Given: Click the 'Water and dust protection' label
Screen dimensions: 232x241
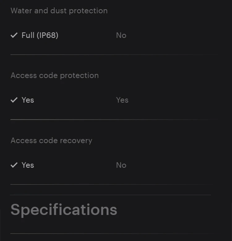Looking at the screenshot, I should tap(59, 11).
